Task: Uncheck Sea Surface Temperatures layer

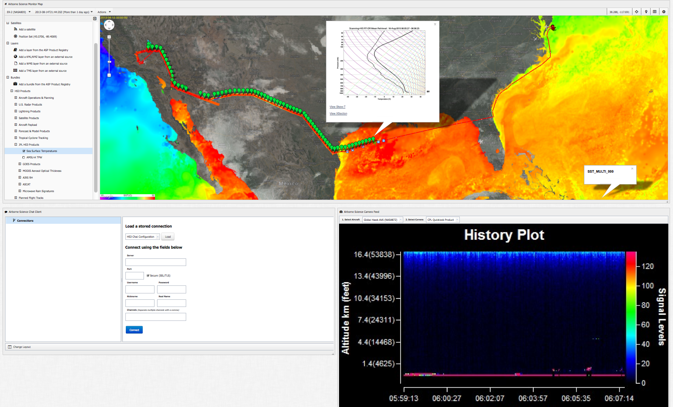Action: pyautogui.click(x=24, y=151)
